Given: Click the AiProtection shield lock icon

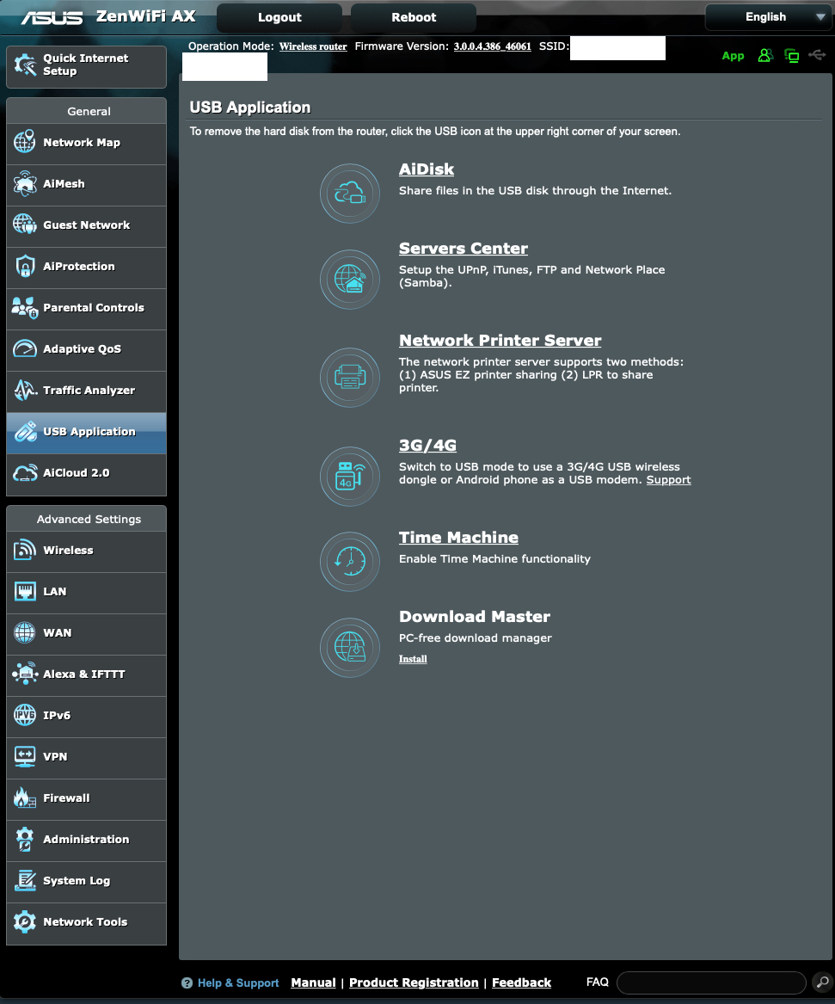Looking at the screenshot, I should (25, 267).
